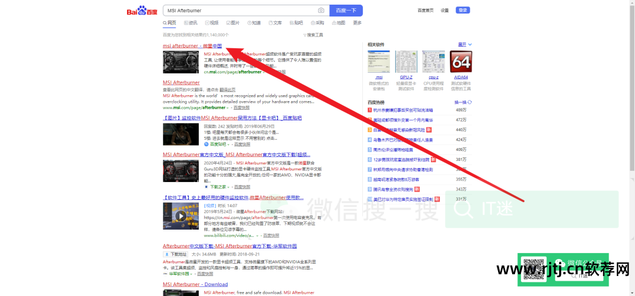Open MSI Afterburner - Download result

pos(195,284)
